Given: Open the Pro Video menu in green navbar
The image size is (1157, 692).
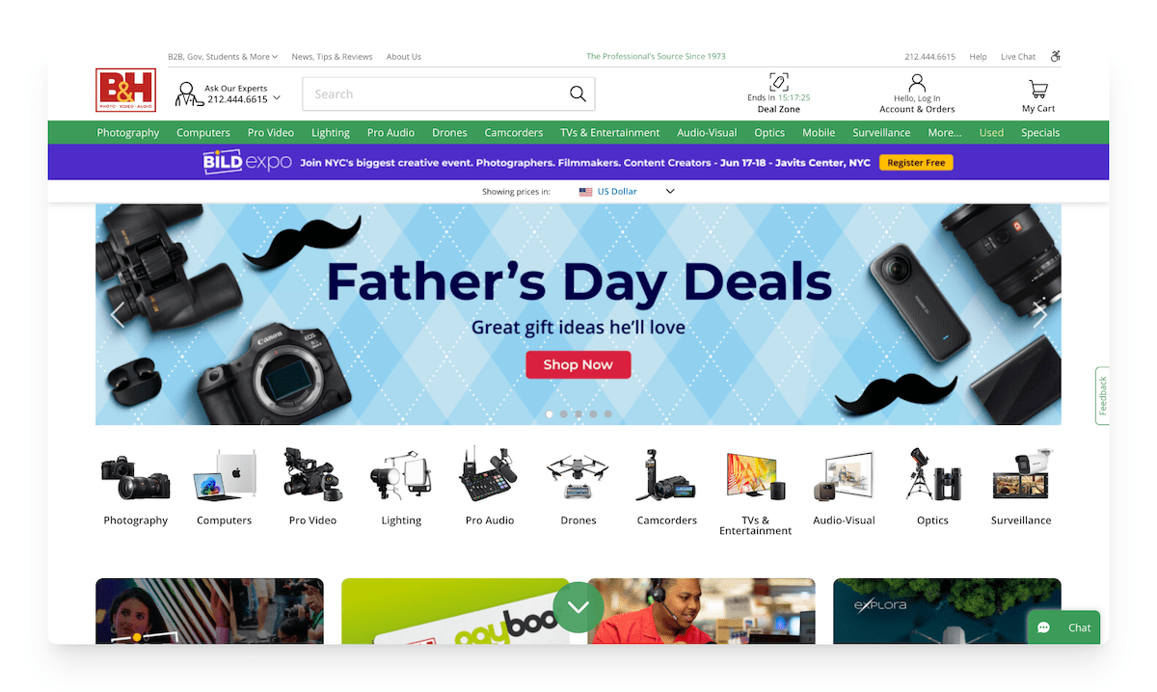Looking at the screenshot, I should point(271,133).
